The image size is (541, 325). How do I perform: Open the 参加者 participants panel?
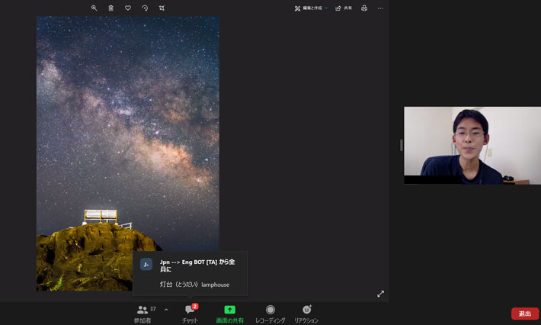142,314
